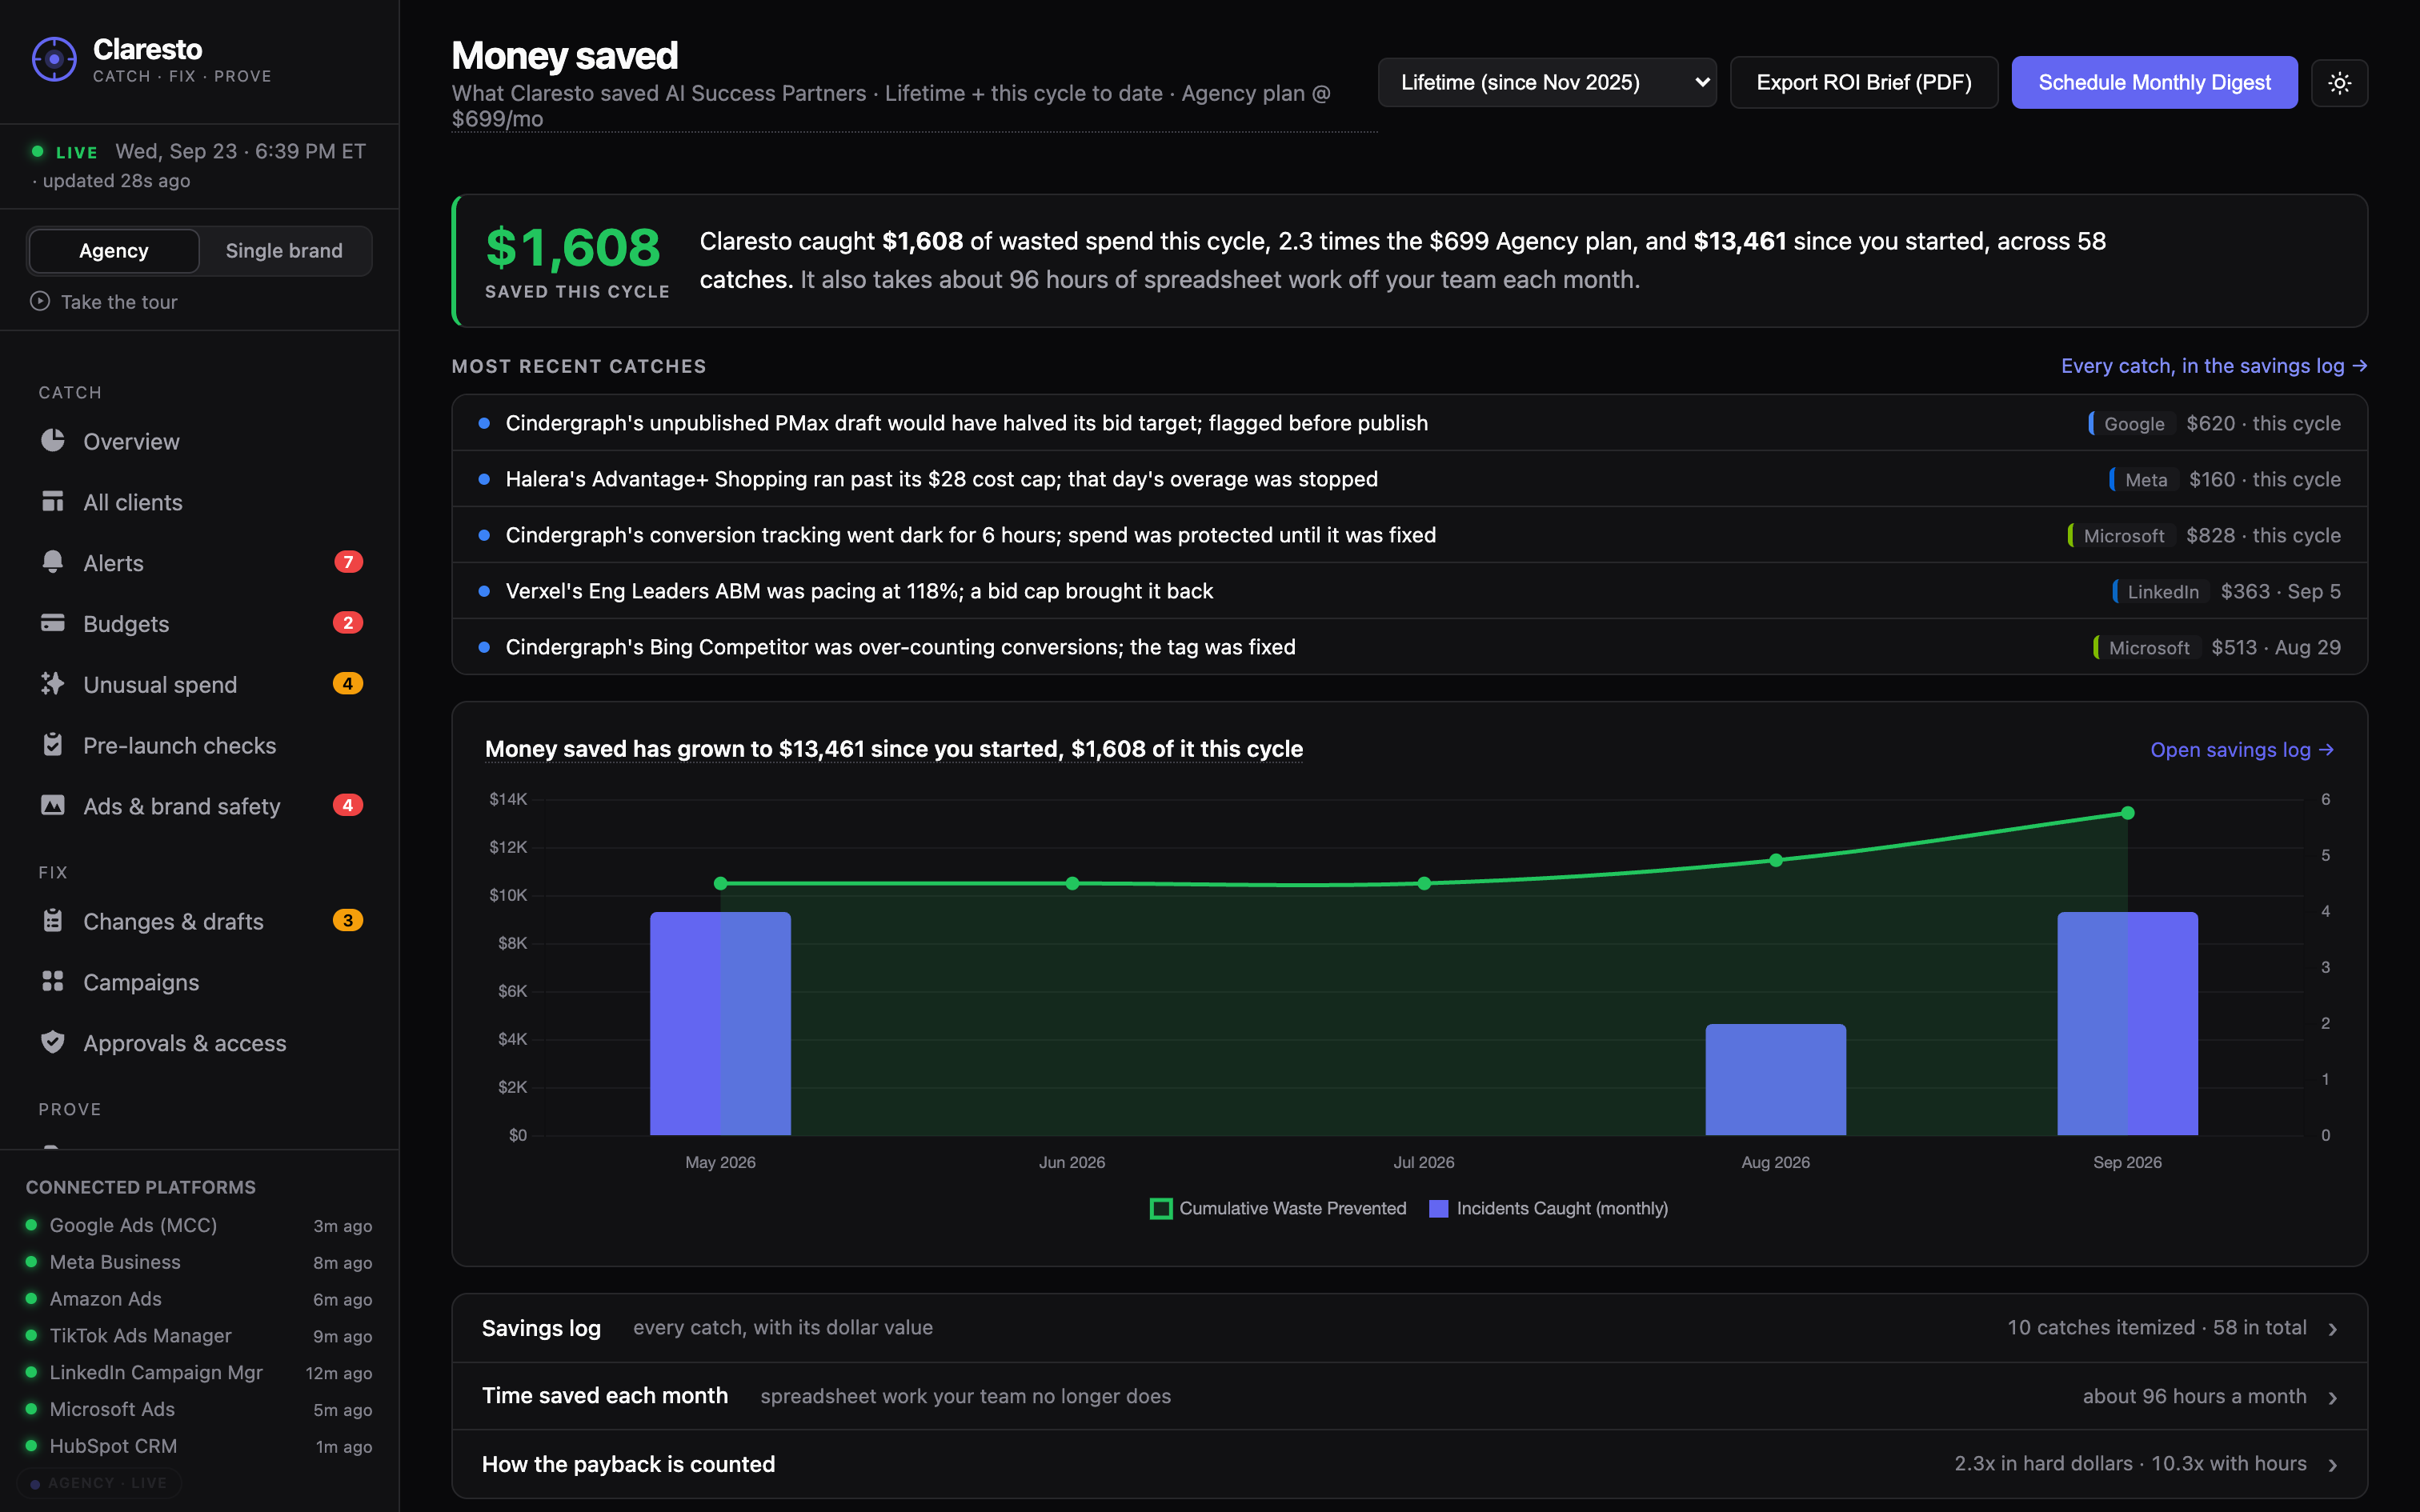This screenshot has height=1512, width=2420.
Task: Click the Unusual spend sparkle icon
Action: 53,684
